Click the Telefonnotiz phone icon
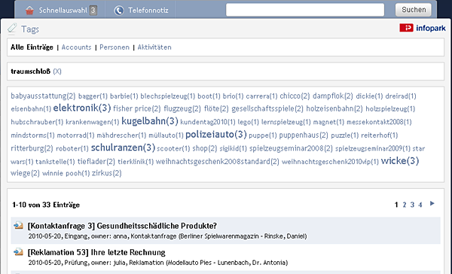This screenshot has height=274, width=452. [x=118, y=11]
